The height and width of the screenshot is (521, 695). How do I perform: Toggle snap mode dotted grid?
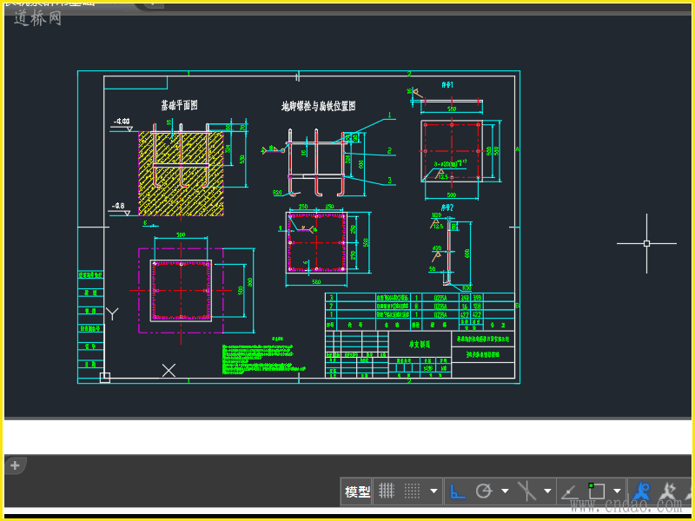[412, 491]
